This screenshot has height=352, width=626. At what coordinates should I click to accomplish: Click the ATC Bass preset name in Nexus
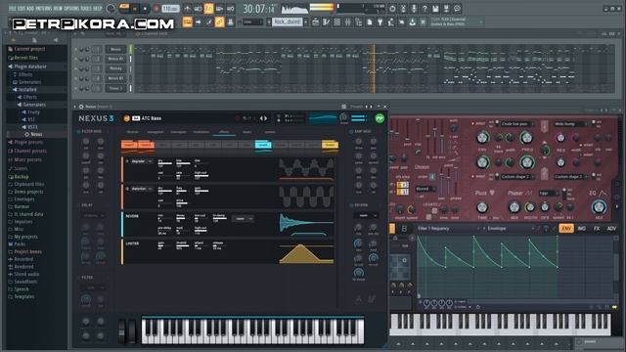pyautogui.click(x=151, y=118)
